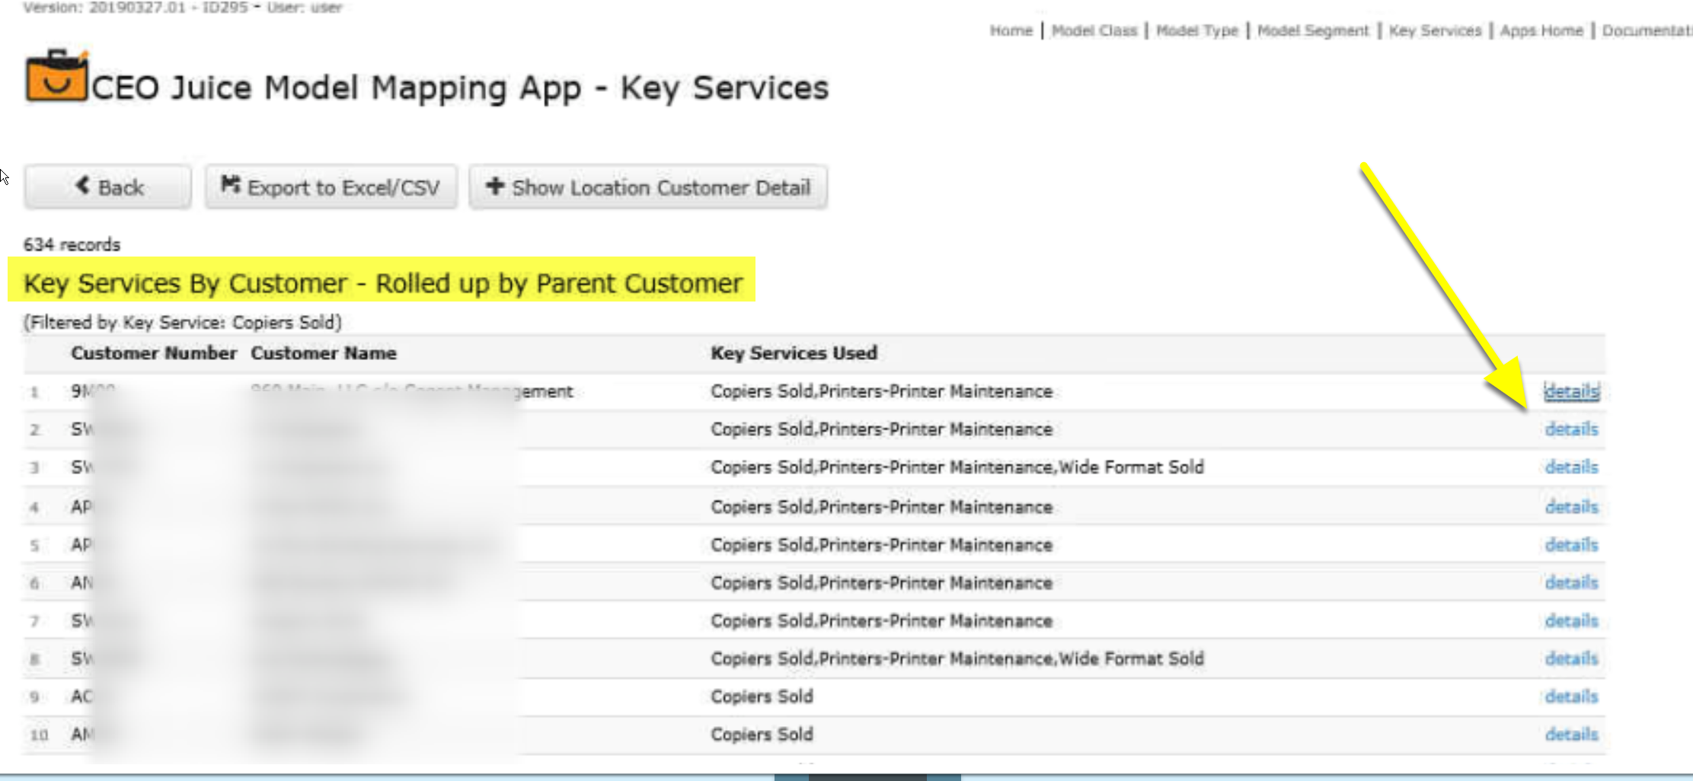Open details link for row 10
Screen dimensions: 1693x781
[1571, 735]
